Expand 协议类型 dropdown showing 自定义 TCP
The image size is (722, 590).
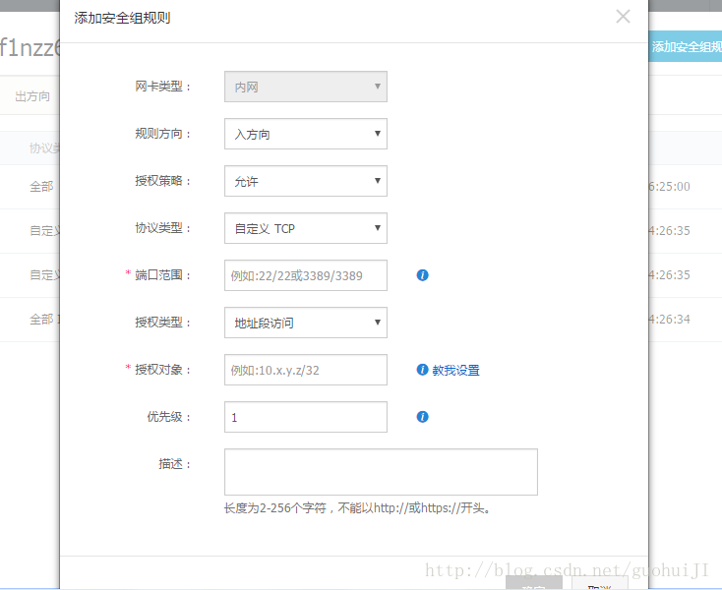[305, 228]
